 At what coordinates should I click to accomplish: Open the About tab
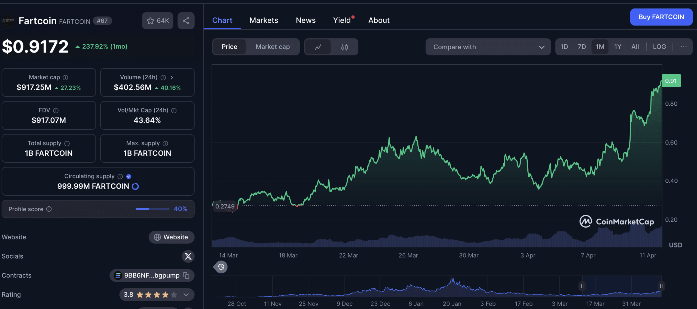pos(379,20)
